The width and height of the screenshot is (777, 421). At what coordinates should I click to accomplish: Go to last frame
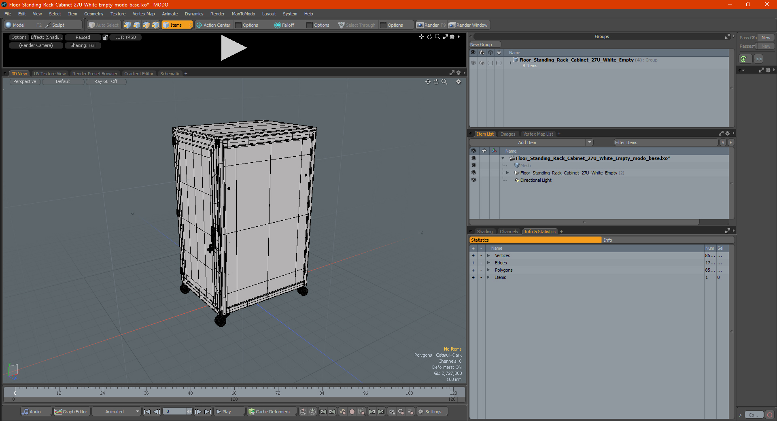pyautogui.click(x=208, y=412)
